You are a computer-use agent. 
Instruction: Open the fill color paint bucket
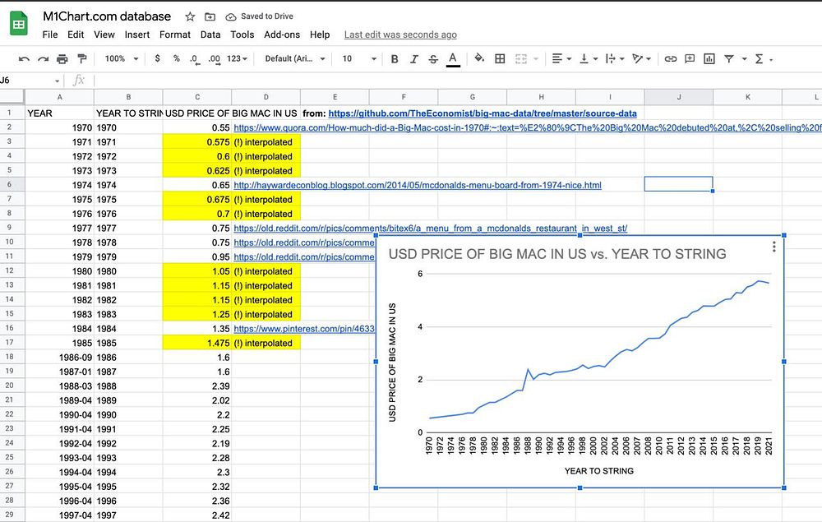click(x=477, y=59)
